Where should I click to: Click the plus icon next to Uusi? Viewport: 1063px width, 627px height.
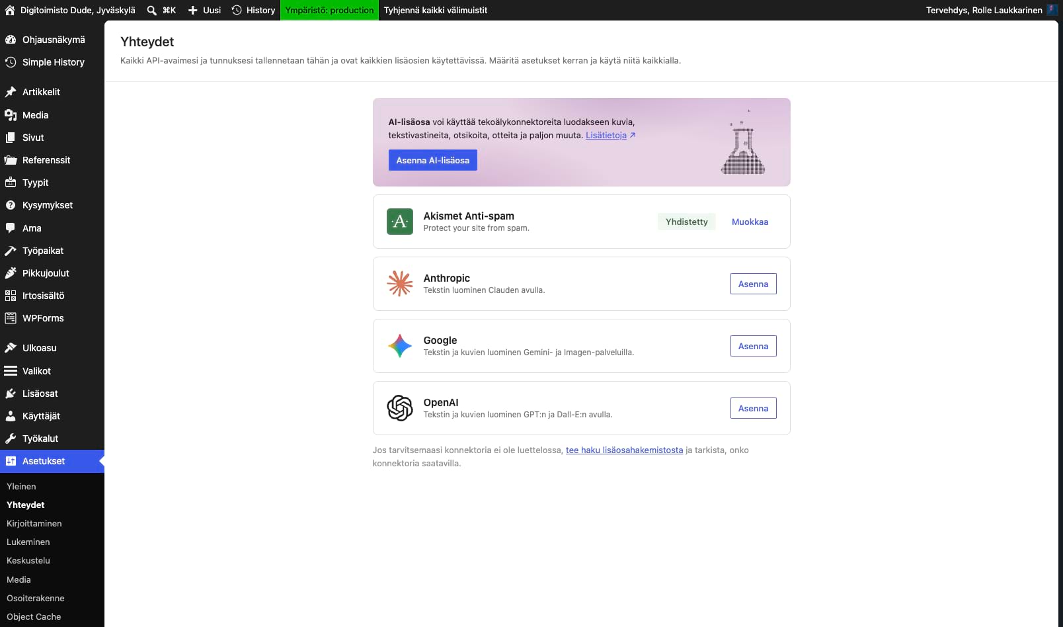193,10
